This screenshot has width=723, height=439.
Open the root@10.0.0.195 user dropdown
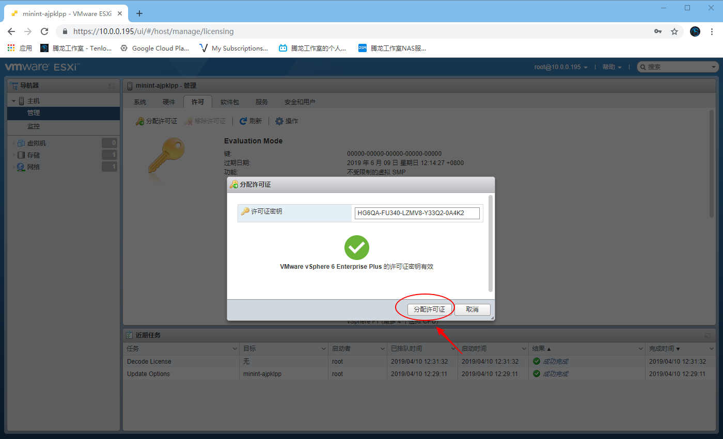coord(561,67)
